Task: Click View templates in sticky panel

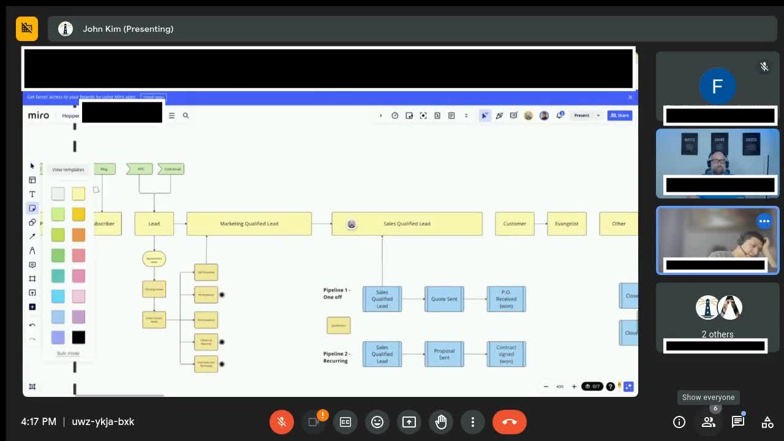Action: tap(68, 170)
